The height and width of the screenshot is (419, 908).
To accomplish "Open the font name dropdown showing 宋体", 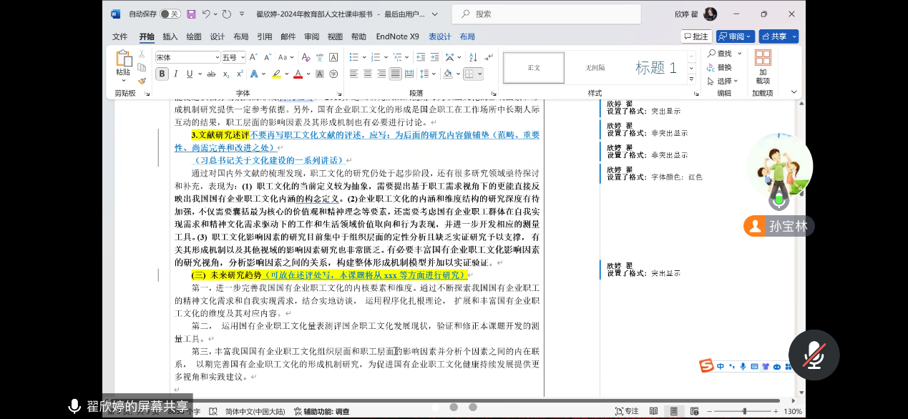I will [187, 57].
